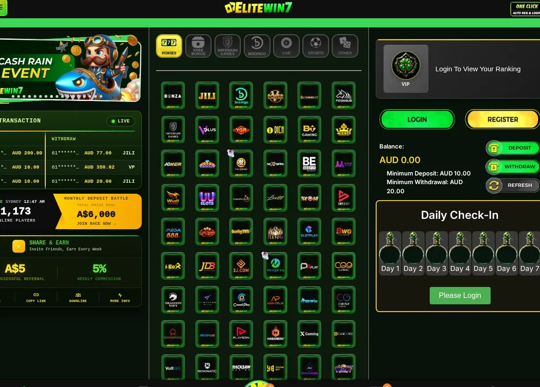This screenshot has height=387, width=540.
Task: Open the AdvantPlay provider tile
Action: click(275, 300)
